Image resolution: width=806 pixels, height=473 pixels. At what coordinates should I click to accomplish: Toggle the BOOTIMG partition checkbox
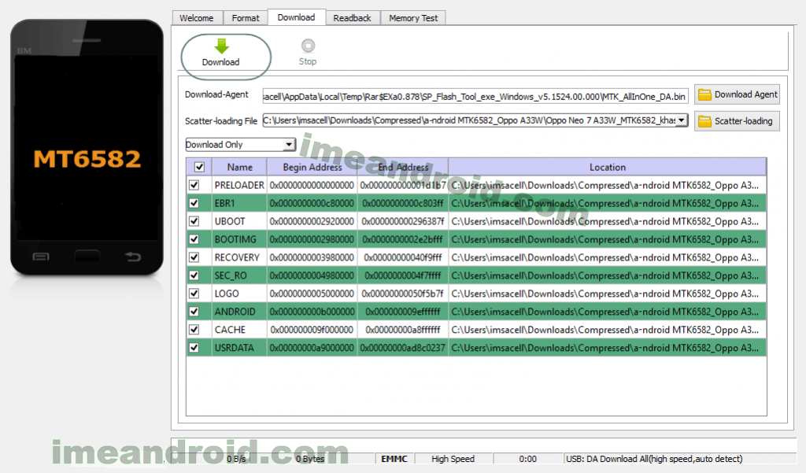coord(194,239)
